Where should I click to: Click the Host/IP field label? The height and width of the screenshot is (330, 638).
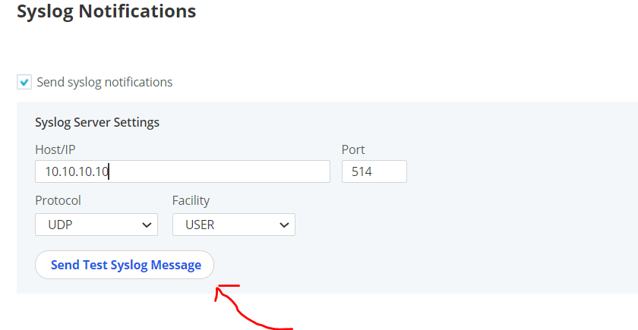tap(55, 149)
